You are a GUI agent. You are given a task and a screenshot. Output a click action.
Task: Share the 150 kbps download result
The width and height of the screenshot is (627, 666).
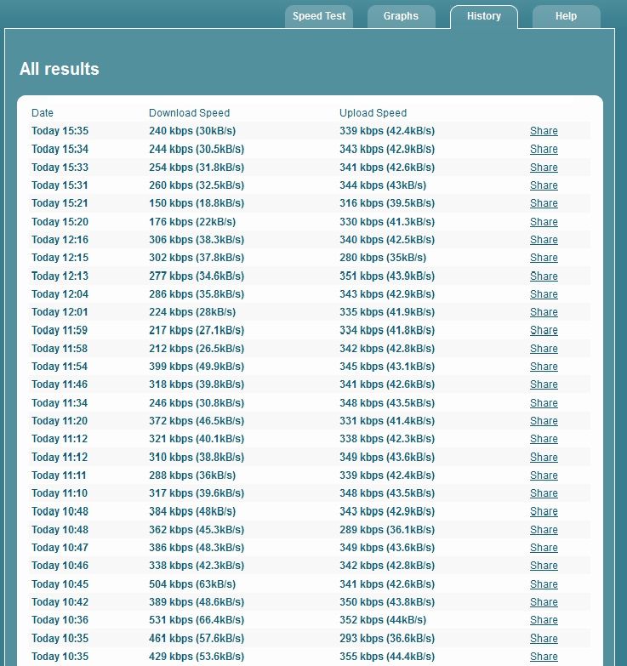544,203
